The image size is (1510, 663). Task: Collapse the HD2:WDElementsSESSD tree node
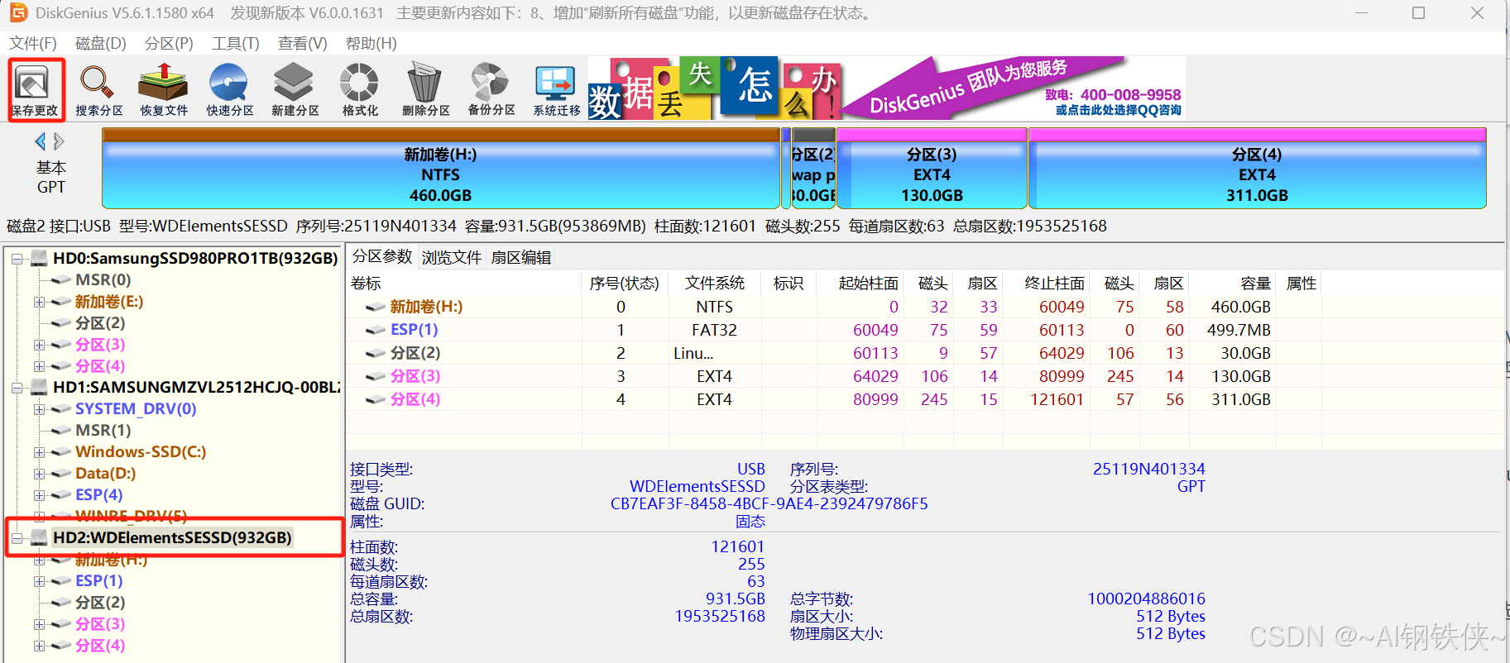tap(17, 538)
